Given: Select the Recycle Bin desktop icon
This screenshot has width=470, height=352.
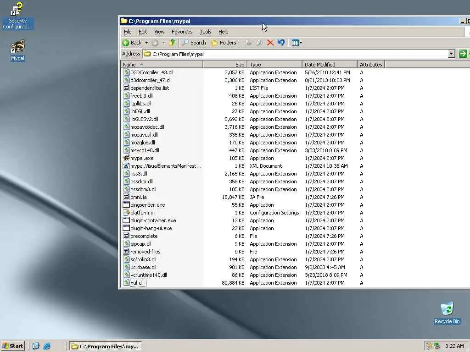Looking at the screenshot, I should click(x=447, y=313).
